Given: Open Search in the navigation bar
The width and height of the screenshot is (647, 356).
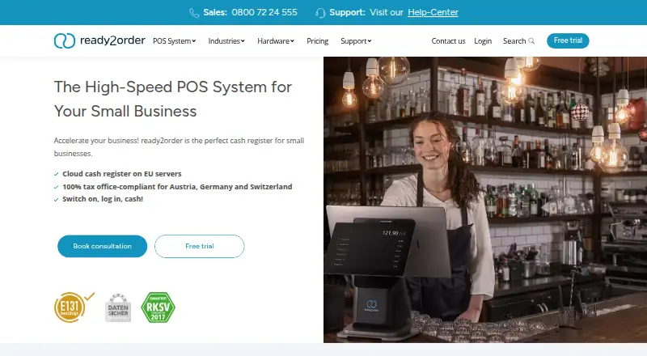Looking at the screenshot, I should click(518, 41).
